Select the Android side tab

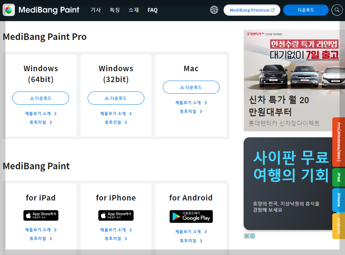tap(338, 226)
